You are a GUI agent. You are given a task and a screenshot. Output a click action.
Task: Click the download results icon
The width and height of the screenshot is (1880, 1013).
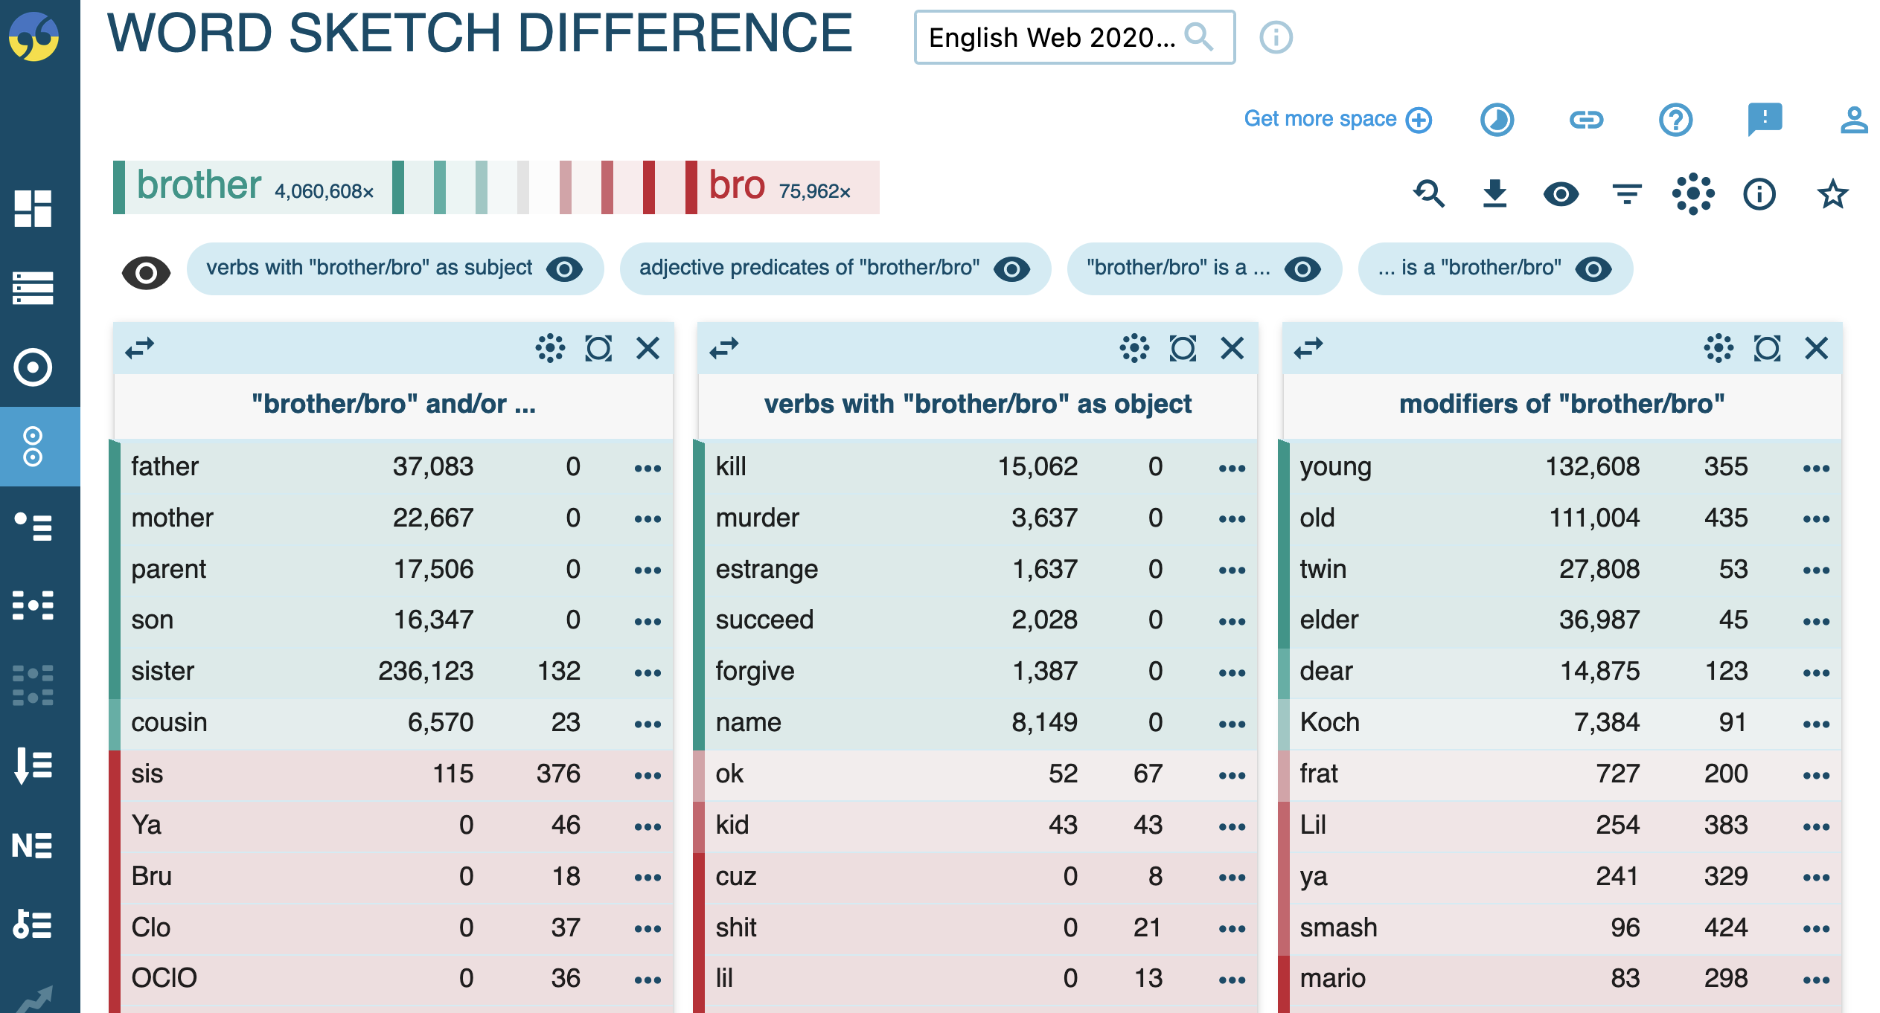pyautogui.click(x=1494, y=194)
